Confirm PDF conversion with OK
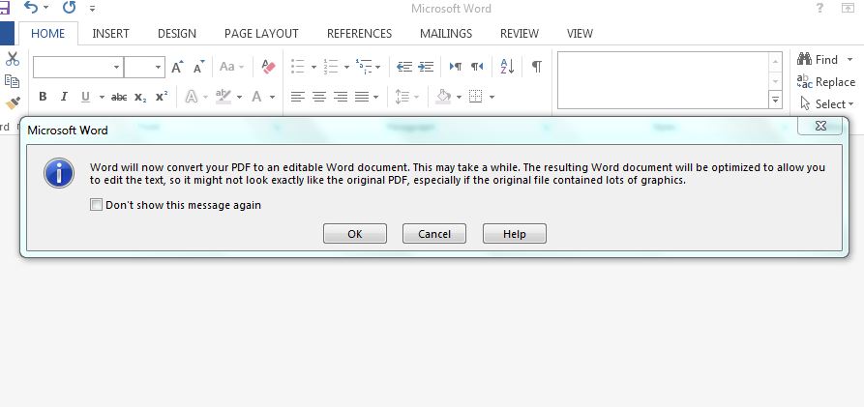Screen dimensions: 864x407 tap(355, 234)
